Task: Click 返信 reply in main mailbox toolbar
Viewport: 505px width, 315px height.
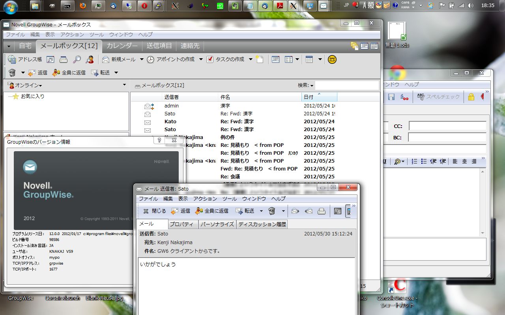Action: tap(38, 72)
